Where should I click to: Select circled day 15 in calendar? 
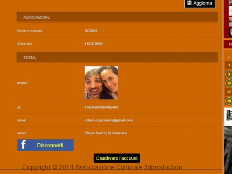(x=229, y=83)
